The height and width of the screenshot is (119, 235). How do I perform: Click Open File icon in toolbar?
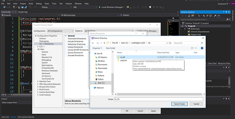click(19, 7)
